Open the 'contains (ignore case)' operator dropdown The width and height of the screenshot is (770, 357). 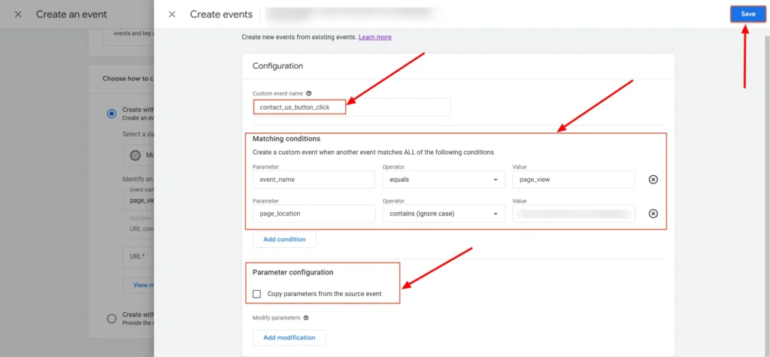tap(443, 213)
